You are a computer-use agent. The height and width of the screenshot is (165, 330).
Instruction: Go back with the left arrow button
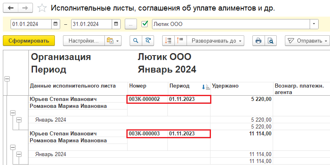click(x=11, y=8)
